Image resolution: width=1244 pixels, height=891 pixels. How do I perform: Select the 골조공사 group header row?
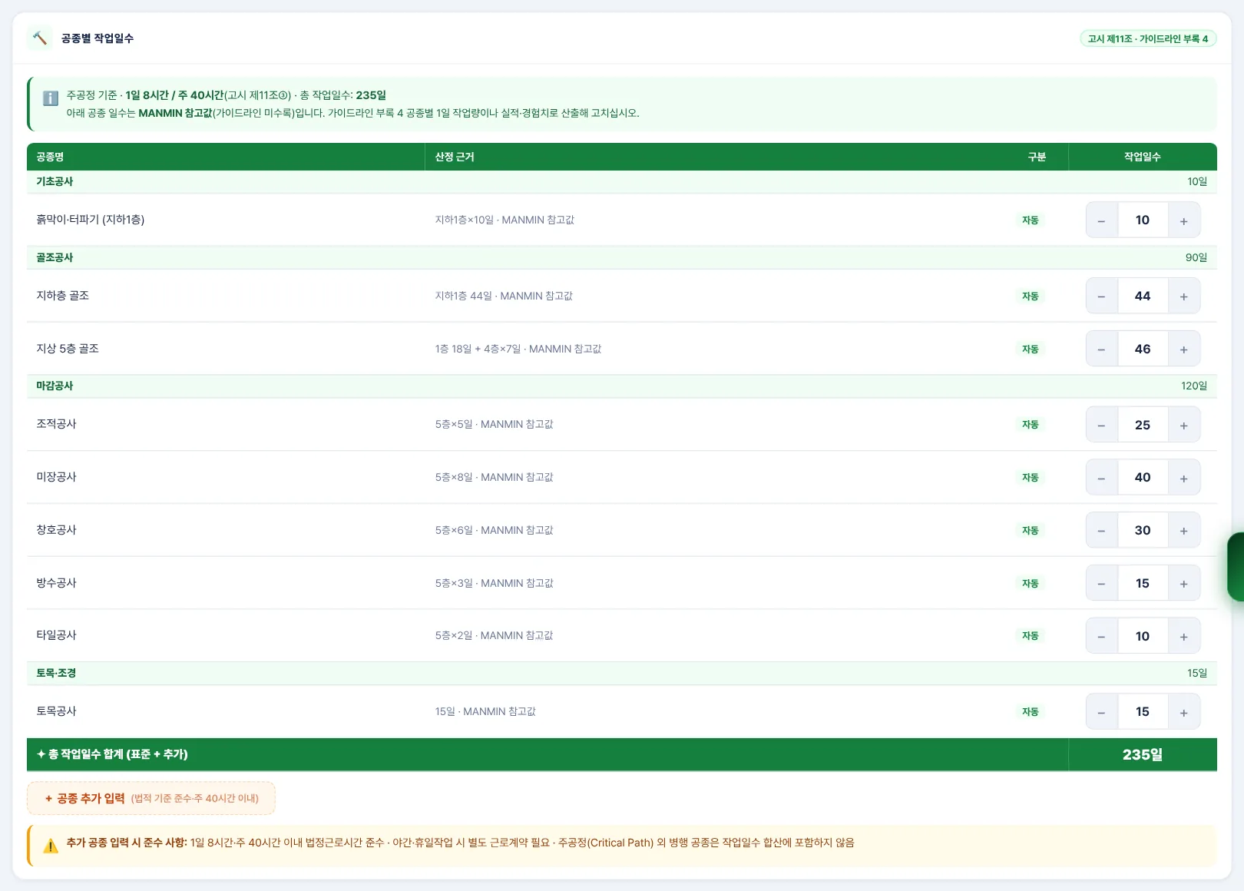[x=622, y=258]
